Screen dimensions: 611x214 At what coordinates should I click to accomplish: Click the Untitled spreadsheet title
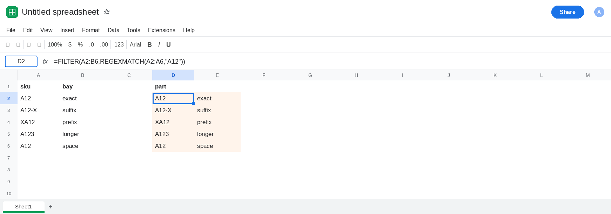[x=60, y=12]
